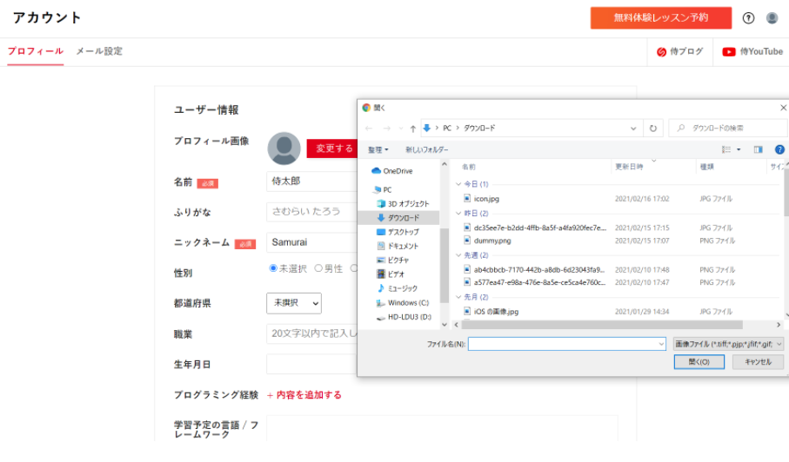
Task: Click the help icon in the page header
Action: [x=748, y=18]
